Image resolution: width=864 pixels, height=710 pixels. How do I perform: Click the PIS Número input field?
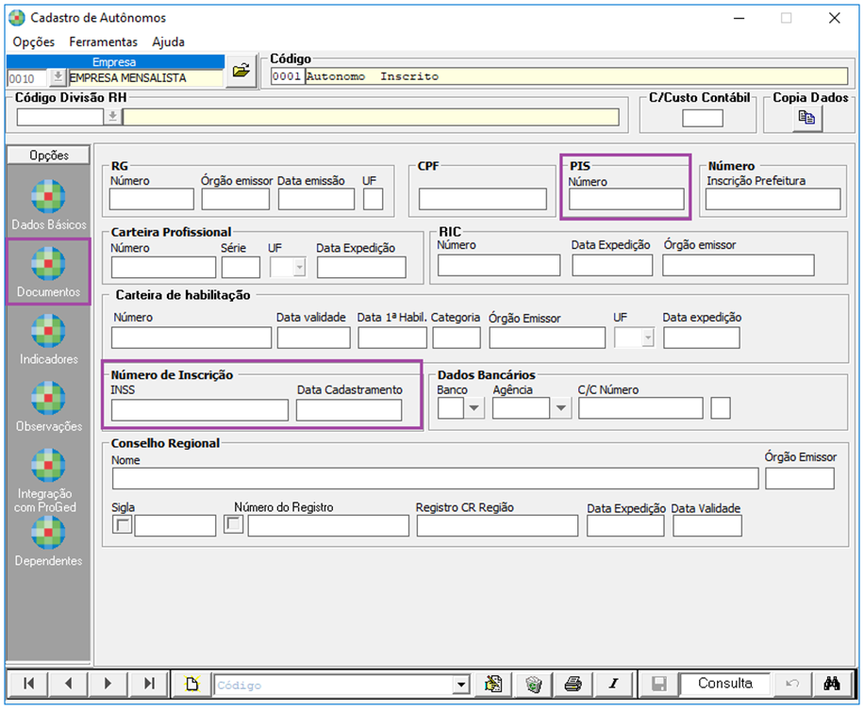click(626, 199)
